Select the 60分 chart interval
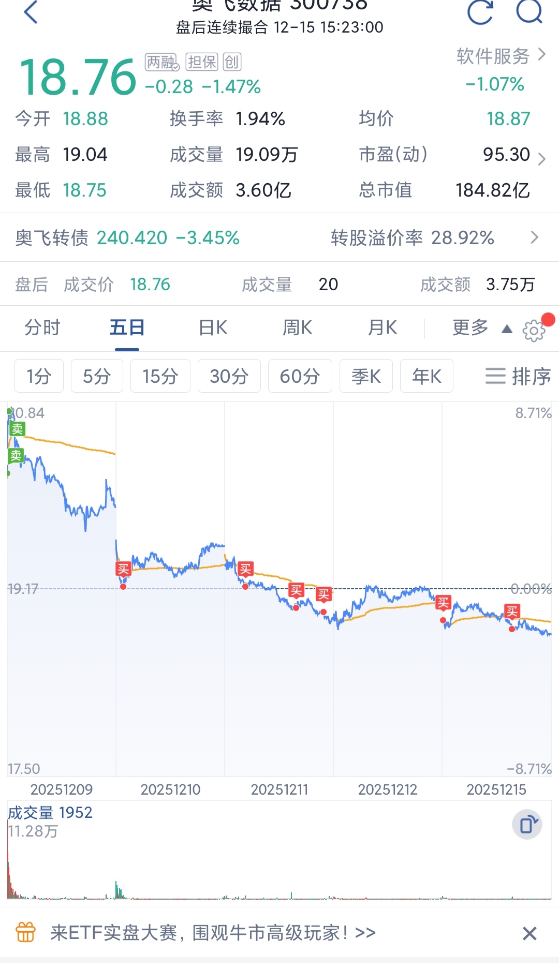559x969 pixels. [x=300, y=376]
